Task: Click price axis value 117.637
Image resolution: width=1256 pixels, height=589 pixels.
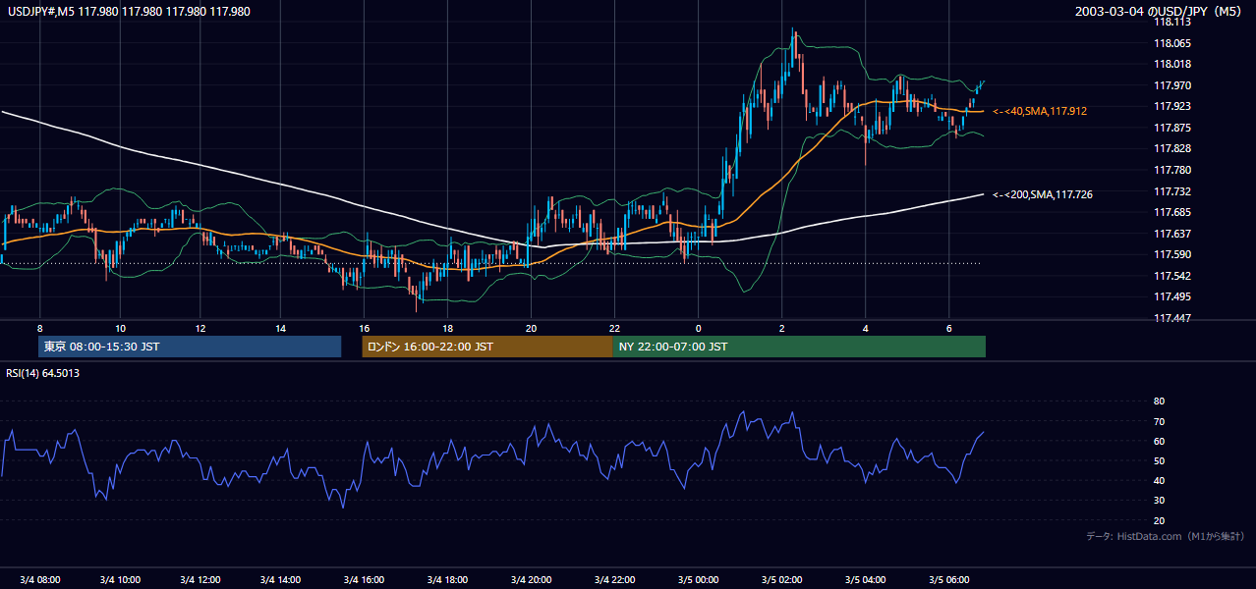Action: pos(1171,234)
